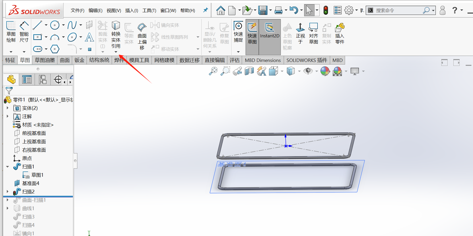Open the ConfigurationManager tab icon
Viewport: 473px width, 236px height.
click(42, 79)
